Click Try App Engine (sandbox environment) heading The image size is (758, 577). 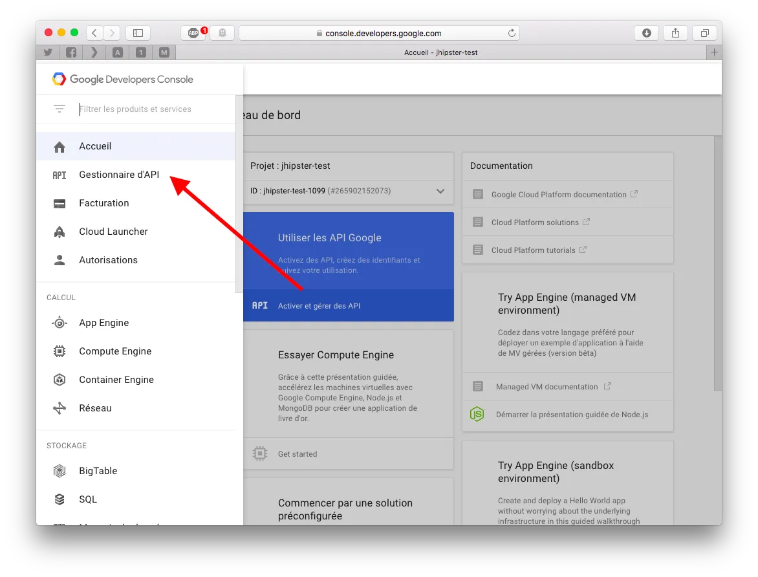pos(556,472)
